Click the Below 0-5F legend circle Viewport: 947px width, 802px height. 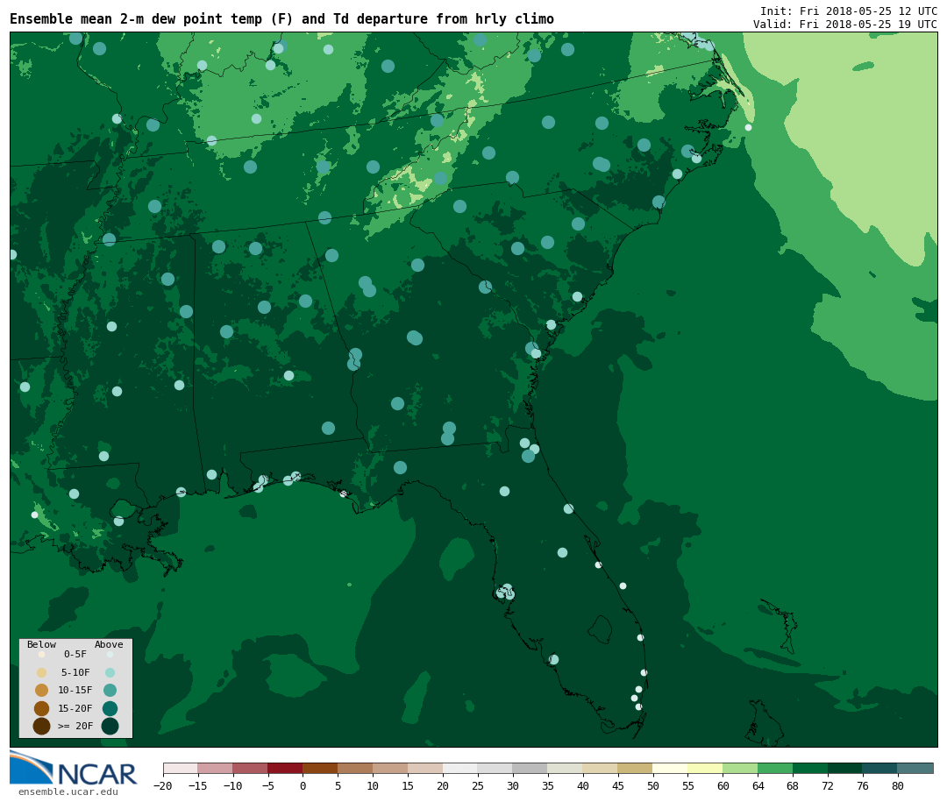(x=42, y=654)
